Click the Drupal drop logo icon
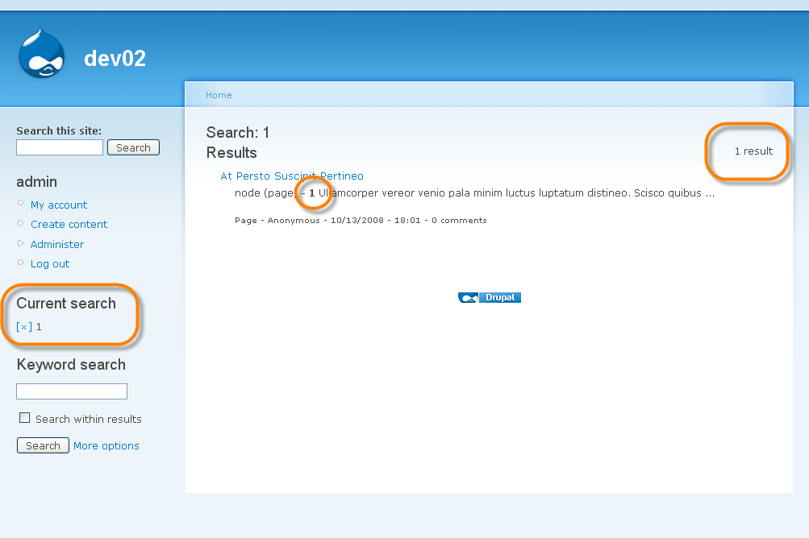 (x=42, y=53)
